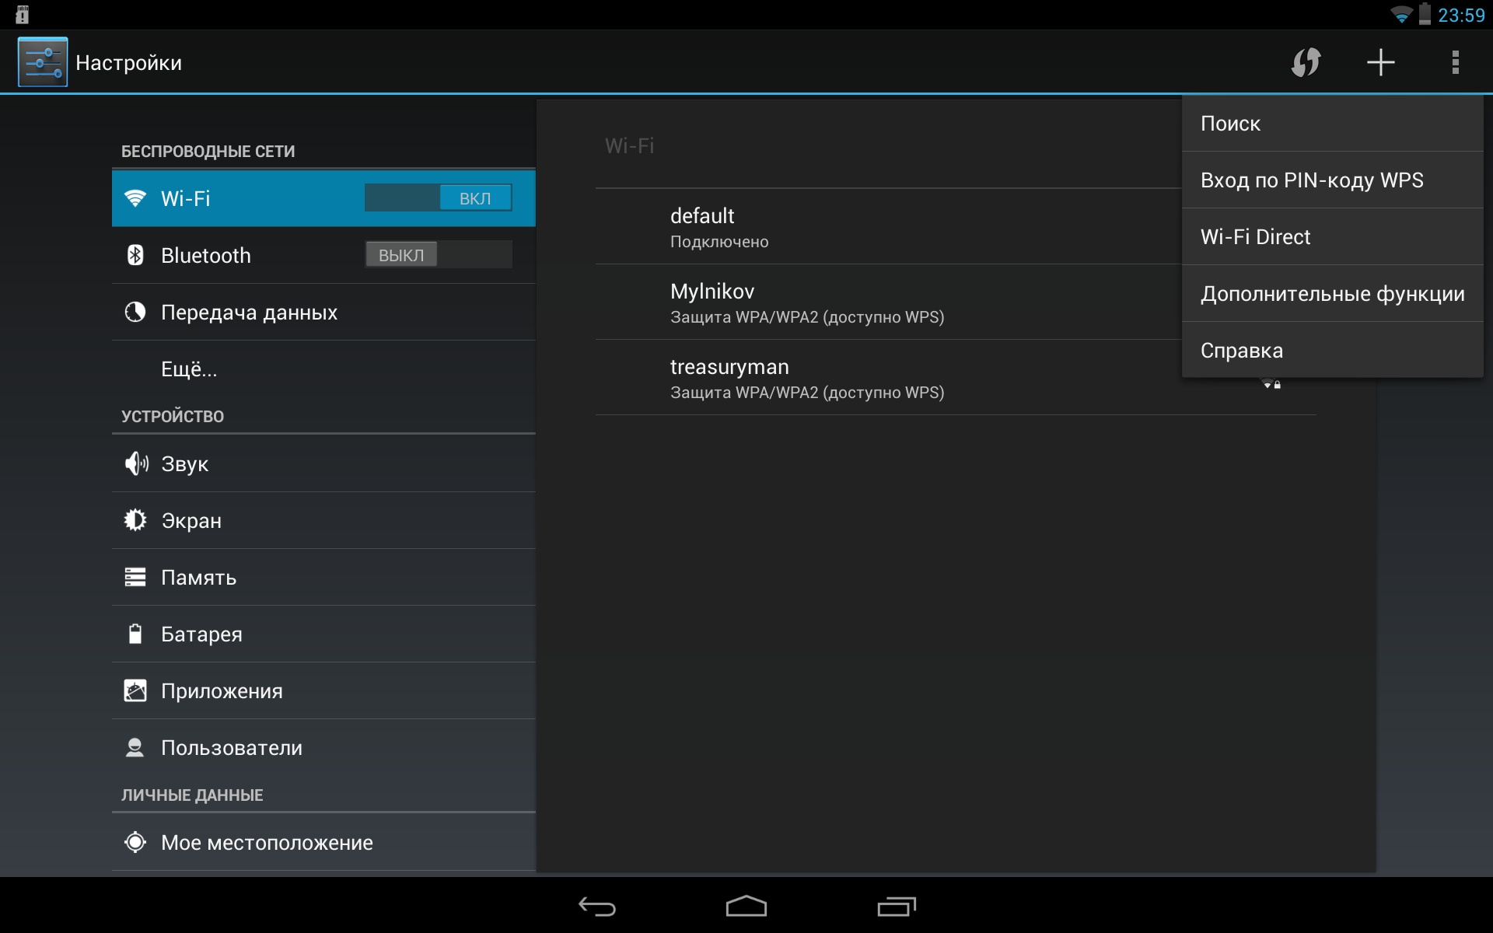The width and height of the screenshot is (1493, 933).
Task: Open Справка help menu entry
Action: pos(1331,351)
